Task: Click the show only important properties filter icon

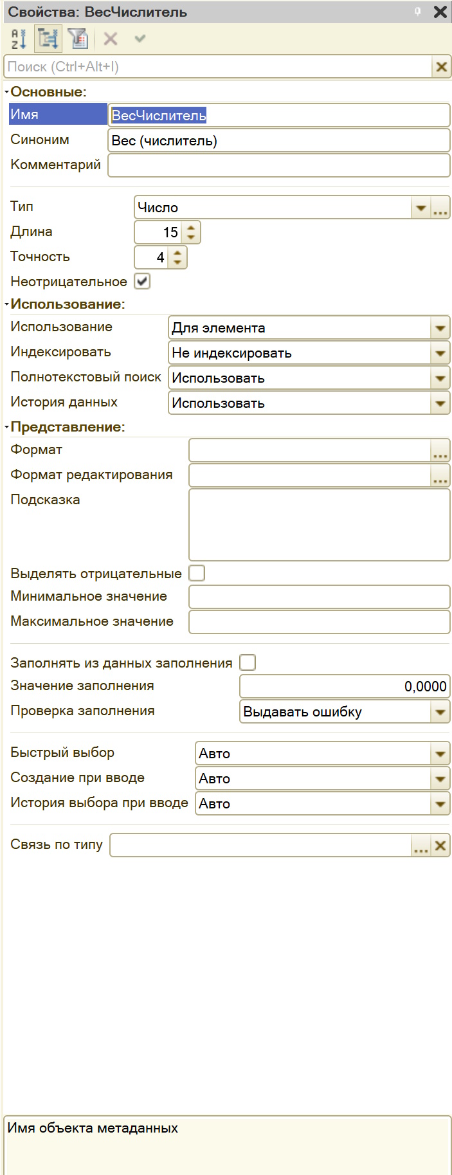Action: [x=78, y=39]
